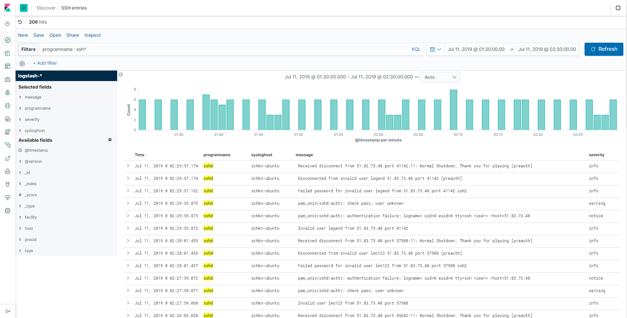The width and height of the screenshot is (627, 318).
Task: Open Recently Viewed clock icon
Action: click(8, 23)
